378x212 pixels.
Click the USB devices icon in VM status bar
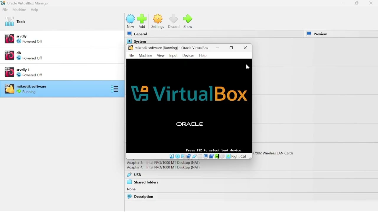[194, 156]
